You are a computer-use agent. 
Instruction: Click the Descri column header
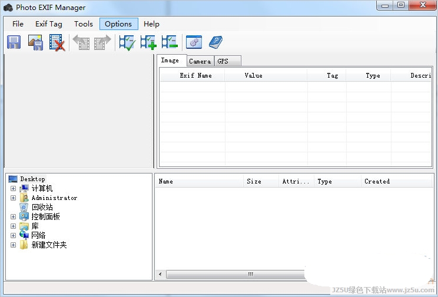pyautogui.click(x=411, y=76)
